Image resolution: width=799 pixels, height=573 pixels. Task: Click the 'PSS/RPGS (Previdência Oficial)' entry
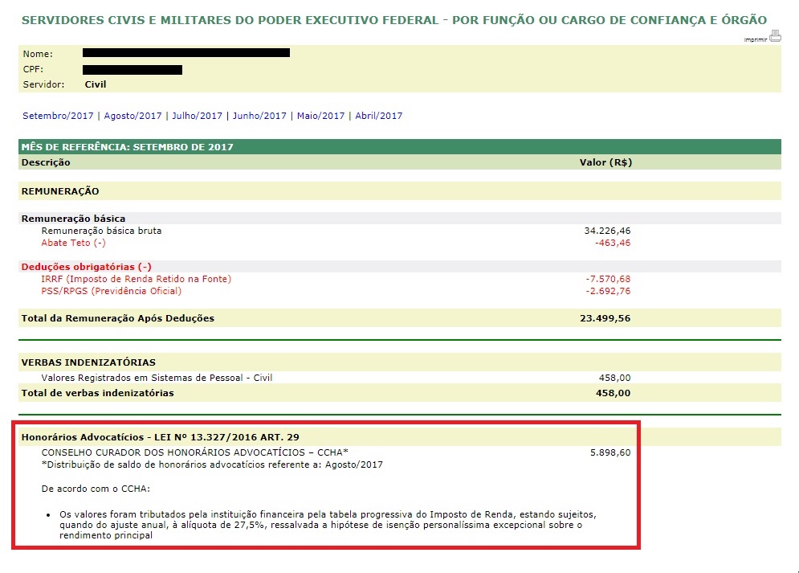(x=111, y=291)
